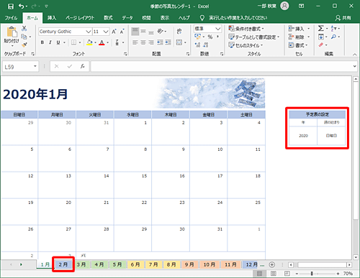The image size is (360, 278).
Task: Click the 実行したい作業を入力してください search box
Action: tap(238, 18)
